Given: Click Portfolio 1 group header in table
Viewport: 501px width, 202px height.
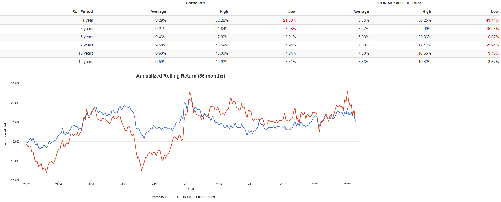Looking at the screenshot, I should (x=195, y=3).
